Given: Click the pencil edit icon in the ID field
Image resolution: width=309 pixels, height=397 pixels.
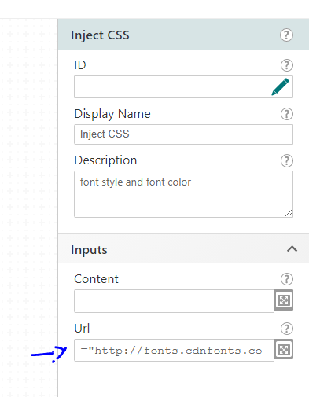Looking at the screenshot, I should click(x=280, y=86).
